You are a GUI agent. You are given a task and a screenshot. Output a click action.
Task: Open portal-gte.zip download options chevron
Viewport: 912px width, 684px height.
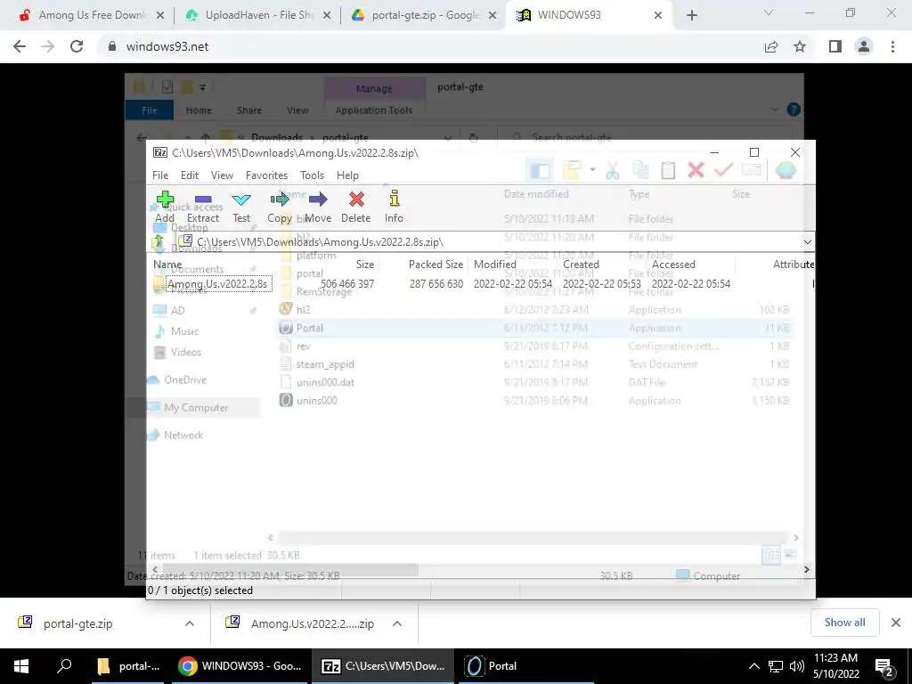pos(190,623)
